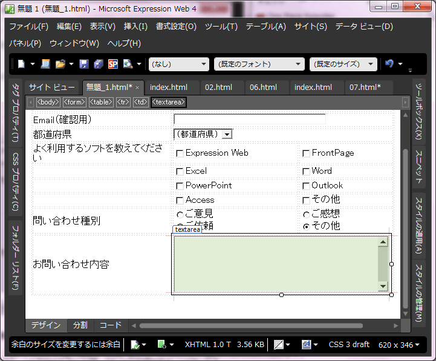436x361 pixels.
Task: Switch to the 07.html* tab
Action: (x=365, y=88)
